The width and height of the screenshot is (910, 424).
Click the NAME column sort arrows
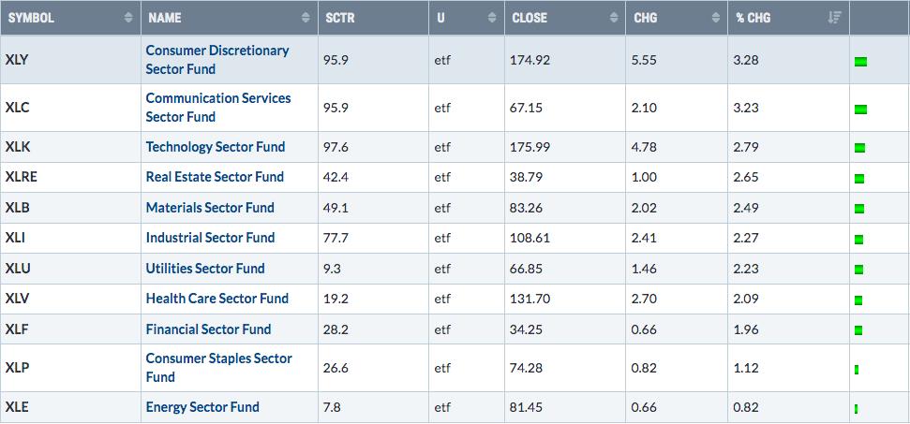pyautogui.click(x=306, y=18)
